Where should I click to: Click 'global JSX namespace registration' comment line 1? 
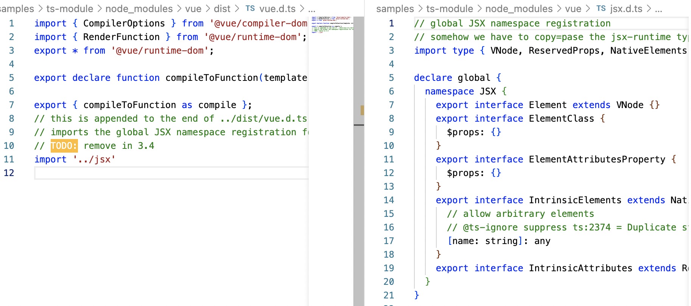(x=512, y=23)
